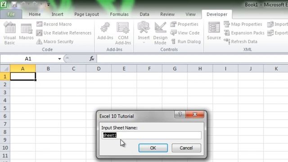Screen dimensions: 288x162
Task: Click the Name Box showing A1
Action: click(28, 59)
